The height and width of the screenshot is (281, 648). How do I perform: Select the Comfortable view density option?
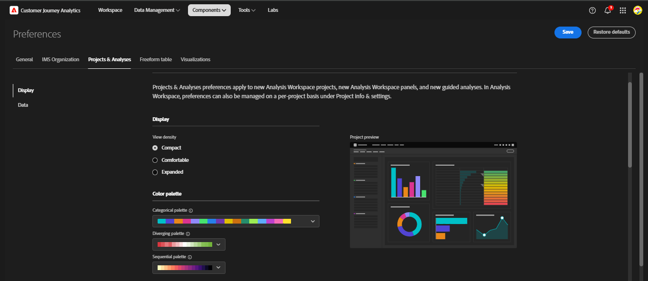(x=155, y=160)
